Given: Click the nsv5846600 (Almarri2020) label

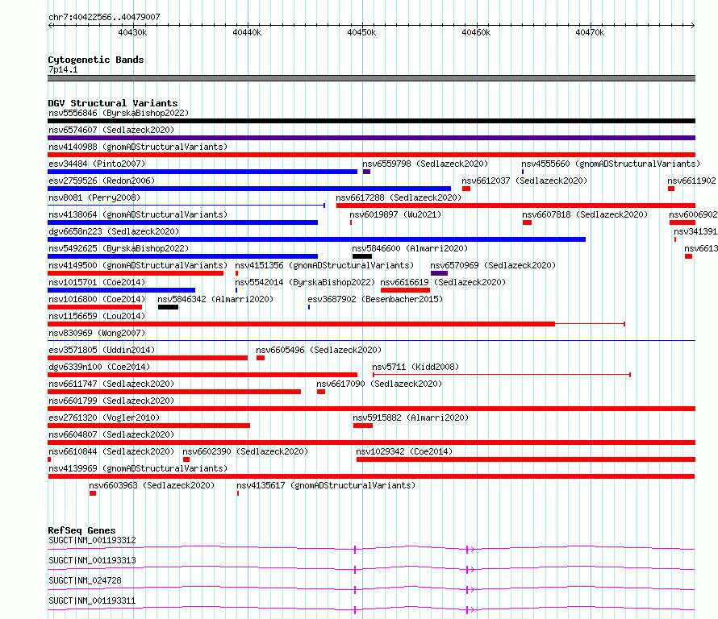Looking at the screenshot, I should [x=410, y=248].
